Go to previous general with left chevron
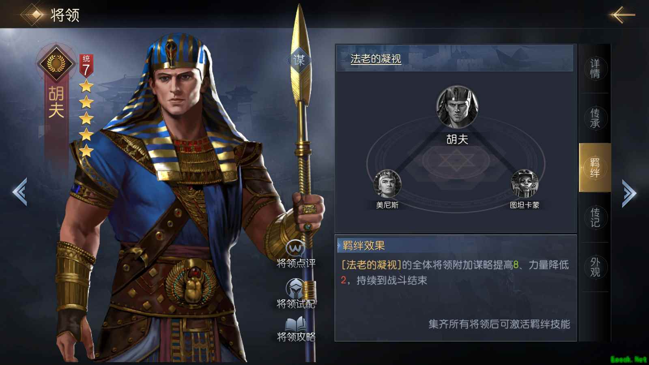 (20, 192)
